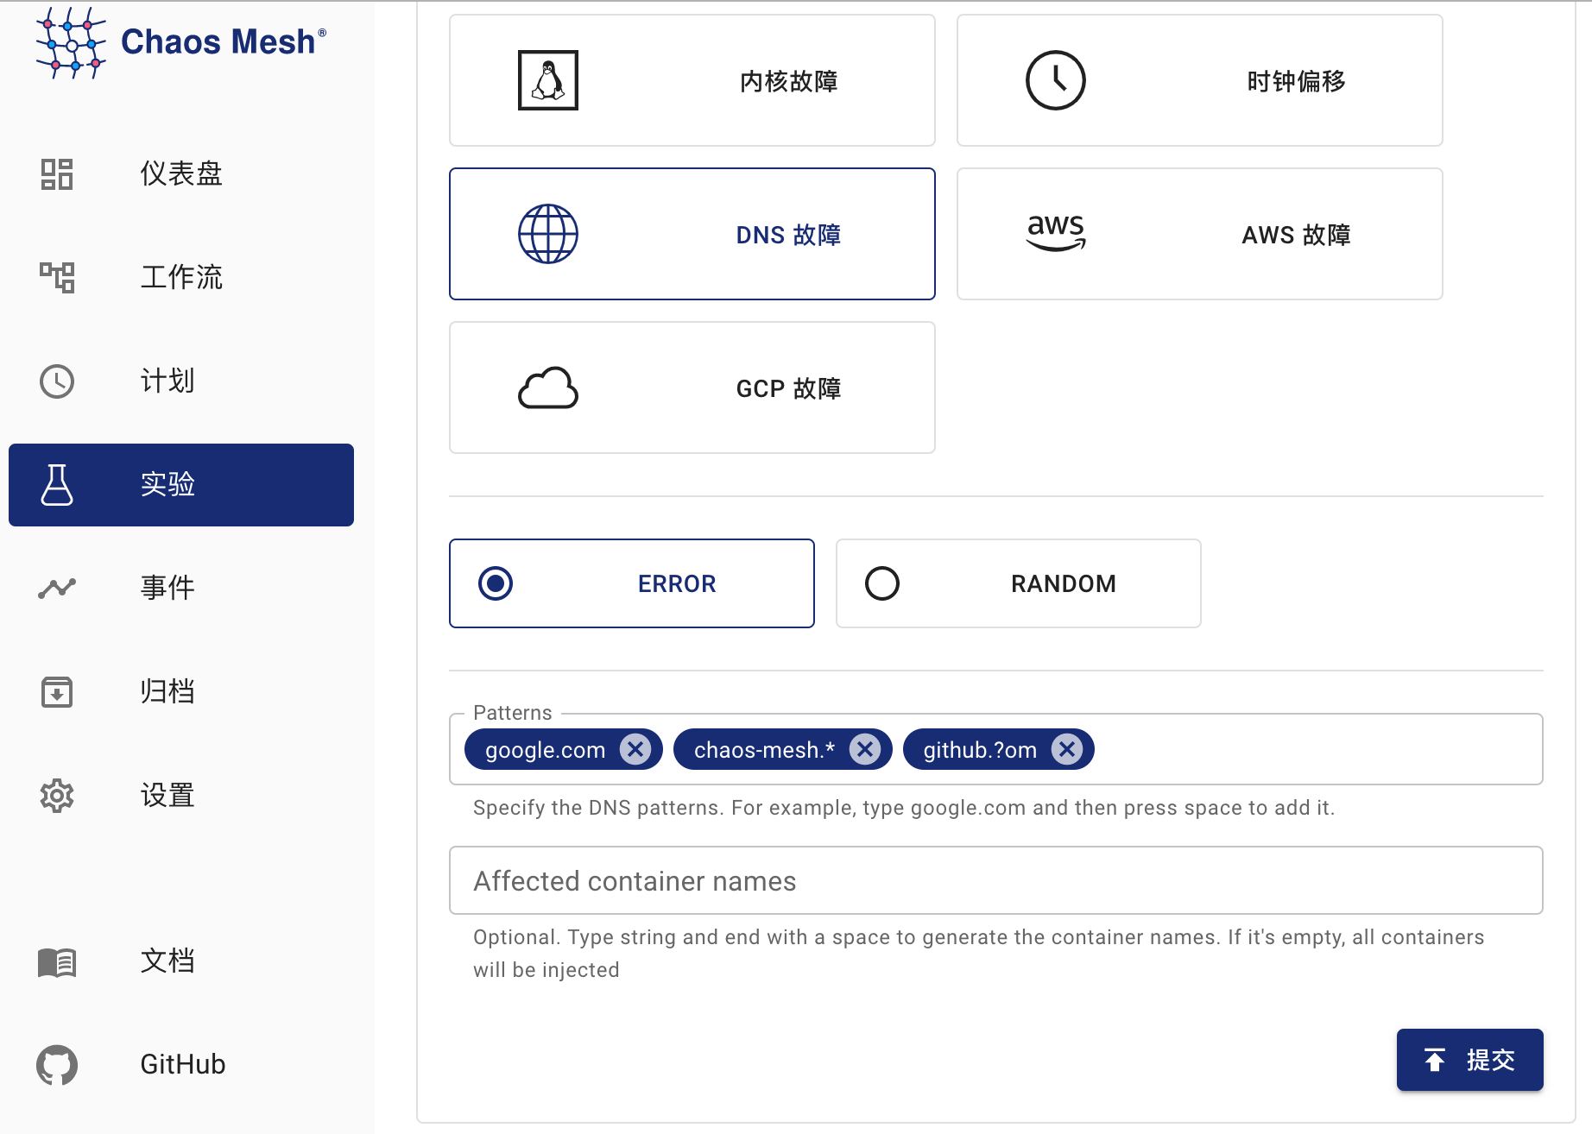Delete the github.?om pattern chip
The image size is (1592, 1134).
coord(1067,749)
